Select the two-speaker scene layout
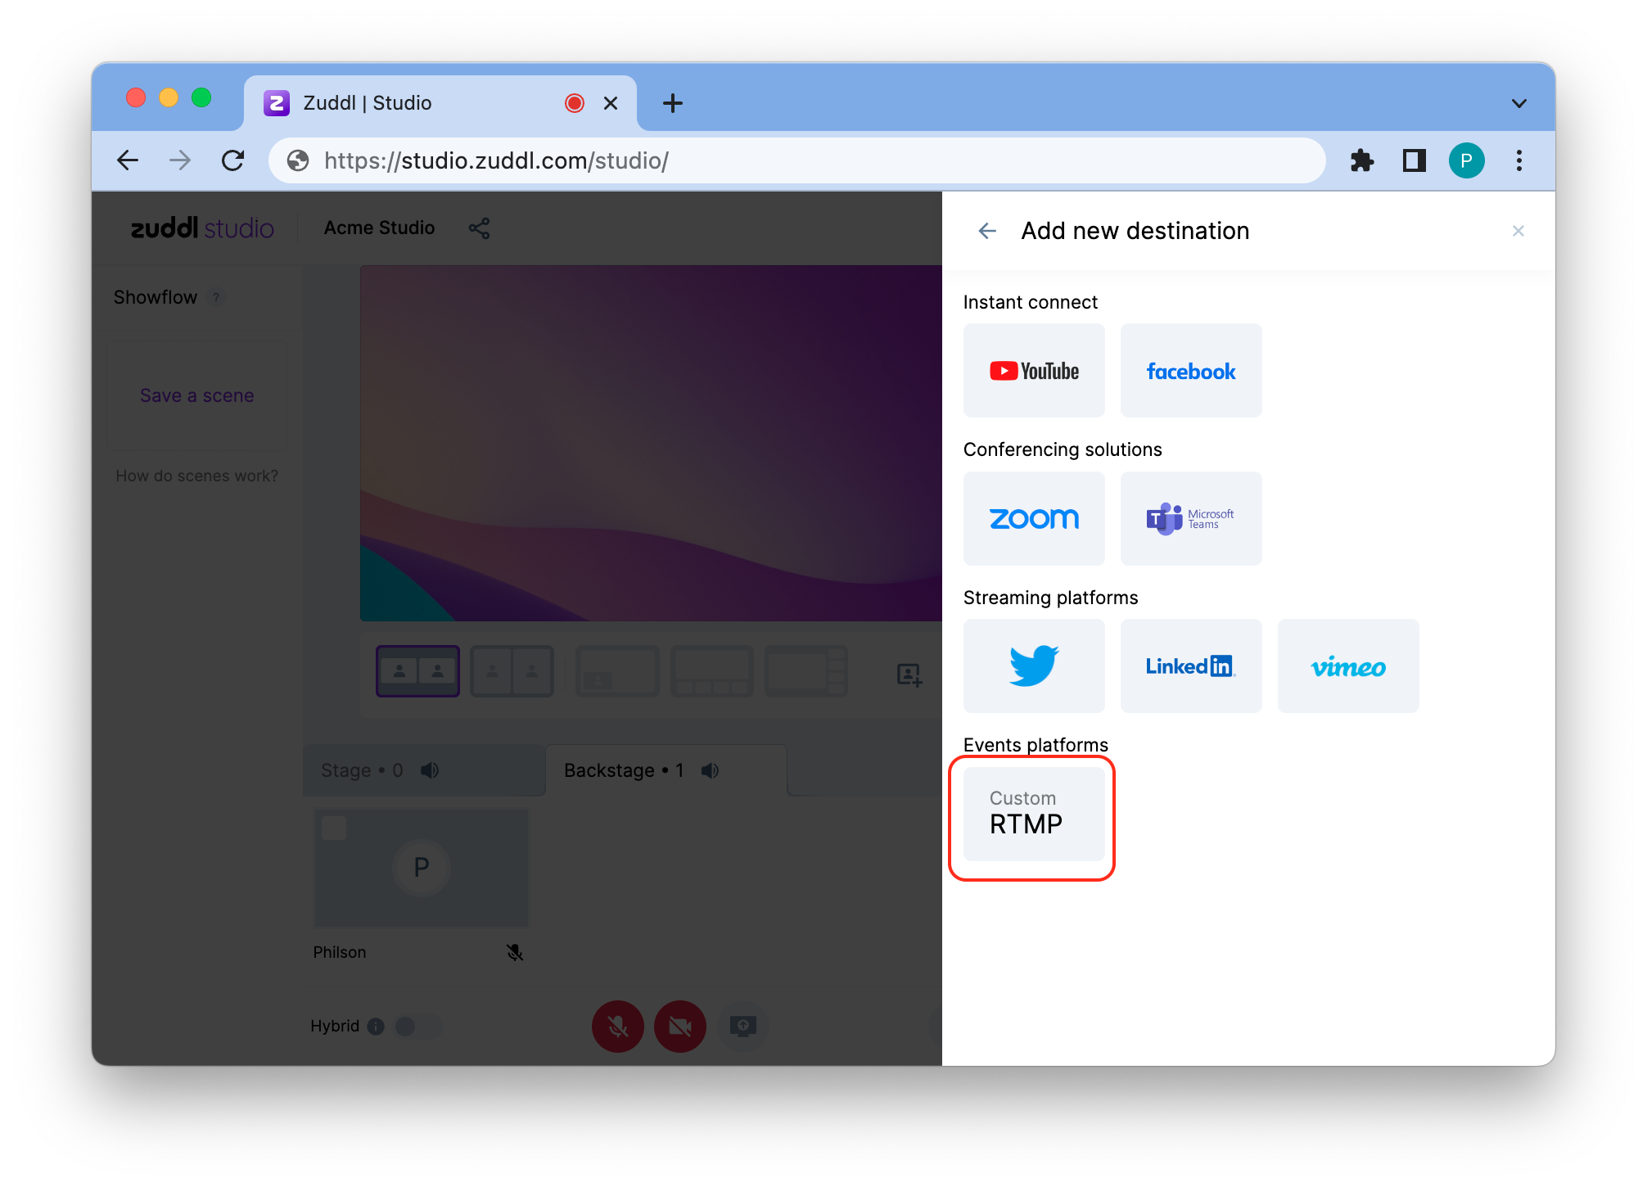Image resolution: width=1647 pixels, height=1187 pixels. pyautogui.click(x=417, y=670)
